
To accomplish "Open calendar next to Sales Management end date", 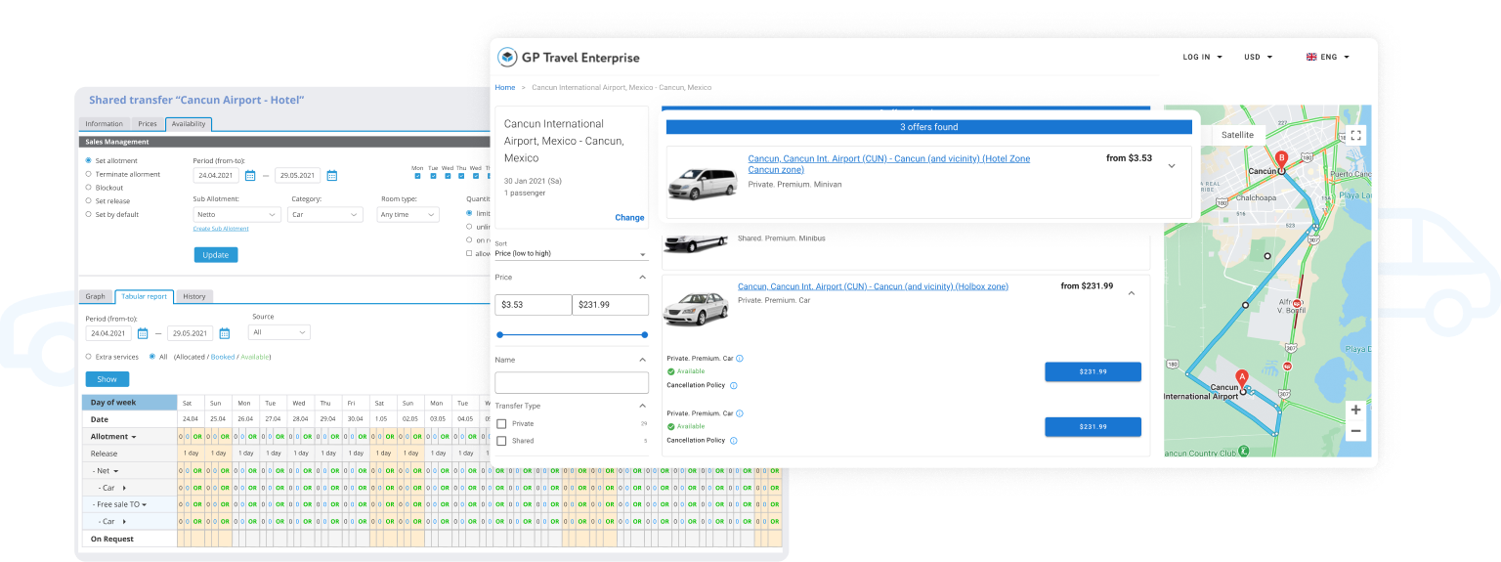I will pyautogui.click(x=331, y=176).
